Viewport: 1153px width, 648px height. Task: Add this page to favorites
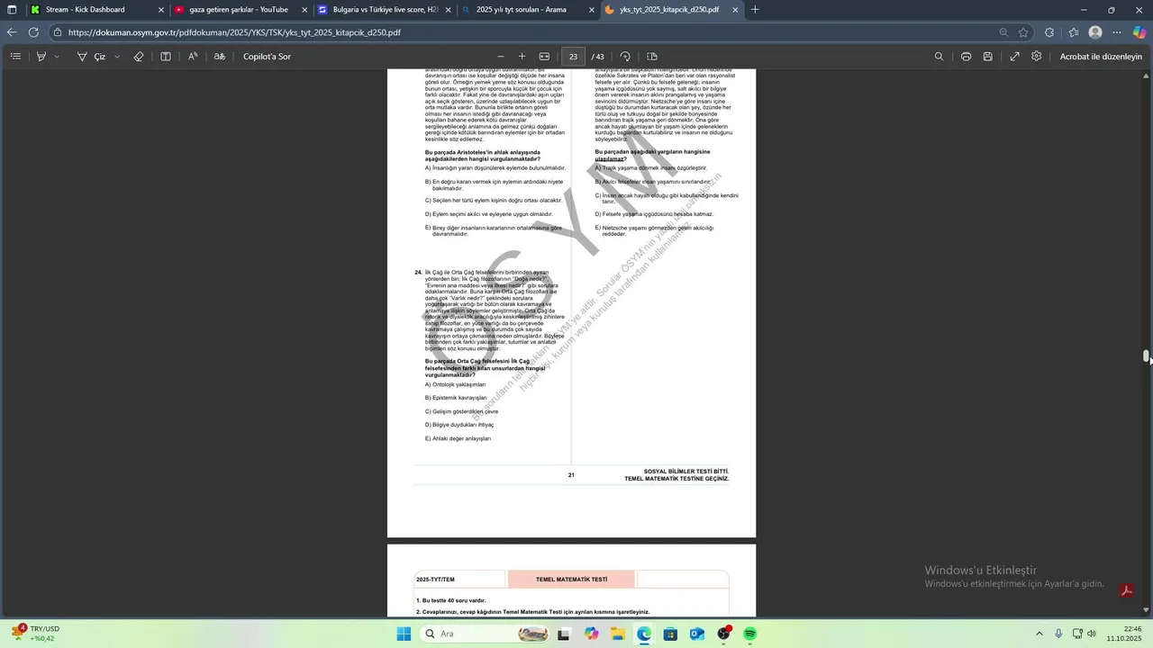tap(1024, 32)
